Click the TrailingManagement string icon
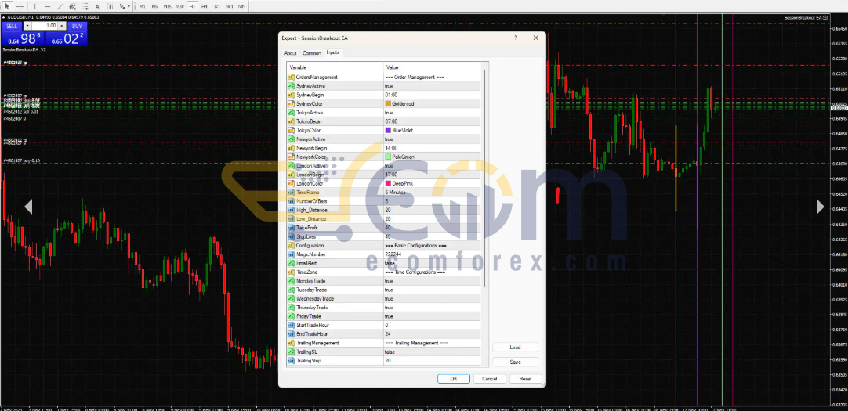 (x=291, y=343)
